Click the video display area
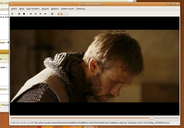Viewport: 184px width, 128px height. click(95, 66)
